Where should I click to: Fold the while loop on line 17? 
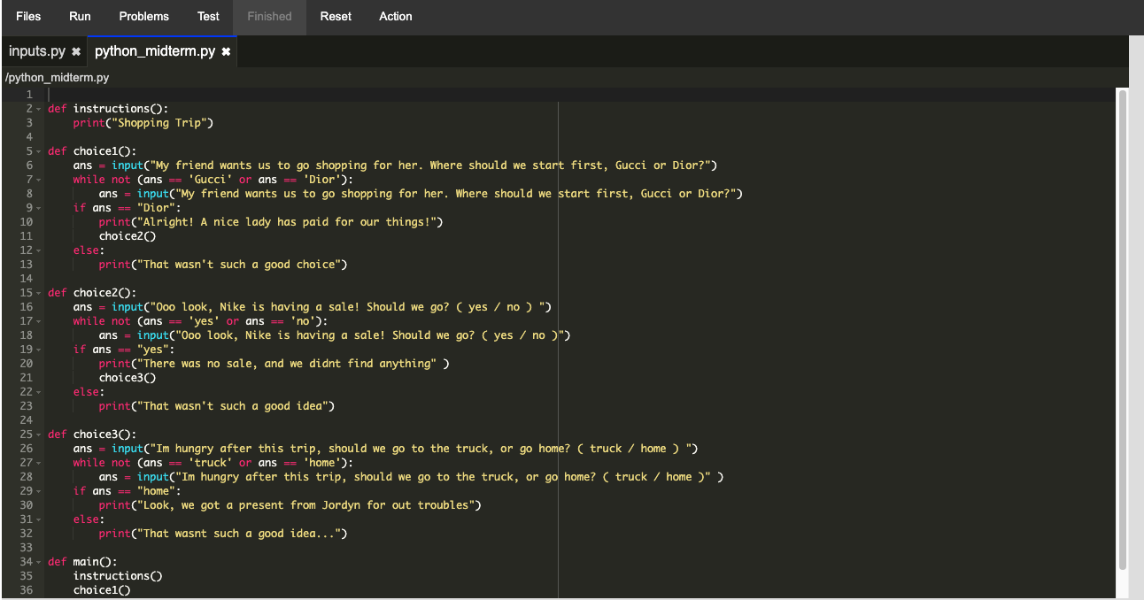click(40, 321)
